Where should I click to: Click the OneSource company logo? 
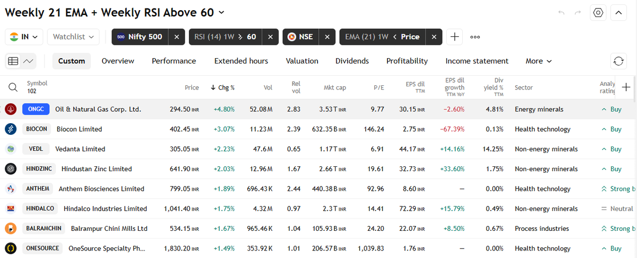11,248
